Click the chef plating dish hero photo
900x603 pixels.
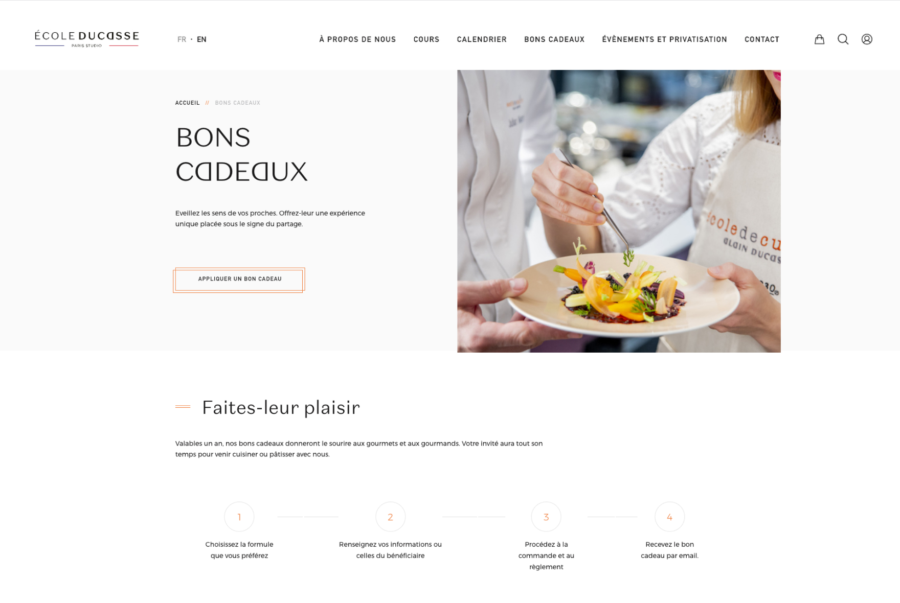point(619,211)
